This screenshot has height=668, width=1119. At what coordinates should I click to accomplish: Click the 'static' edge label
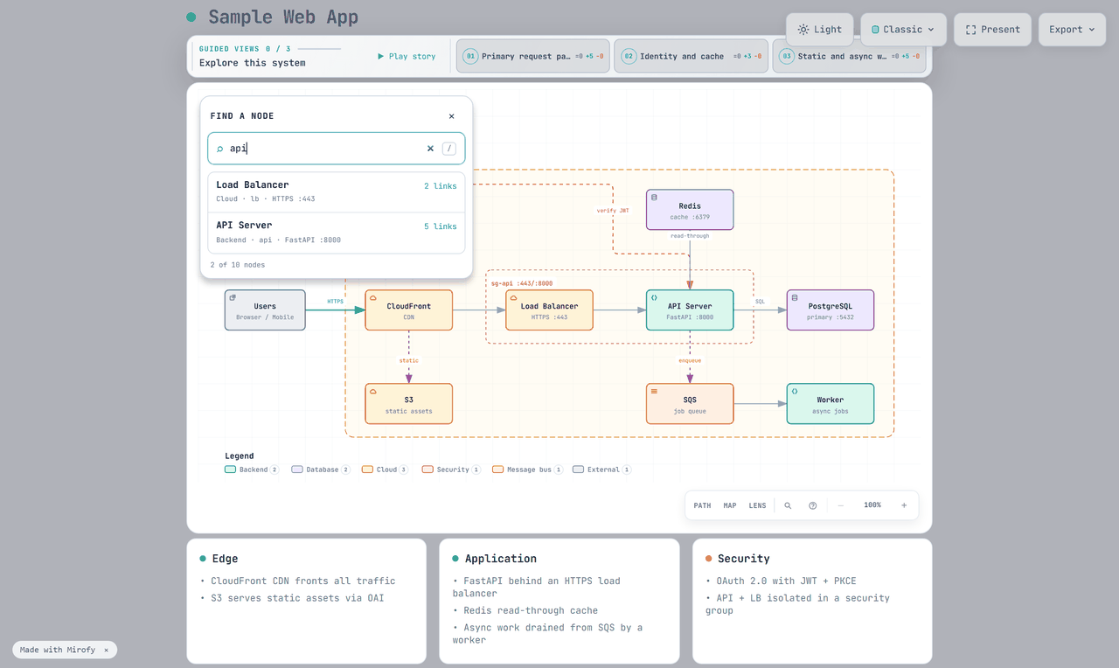pyautogui.click(x=409, y=360)
